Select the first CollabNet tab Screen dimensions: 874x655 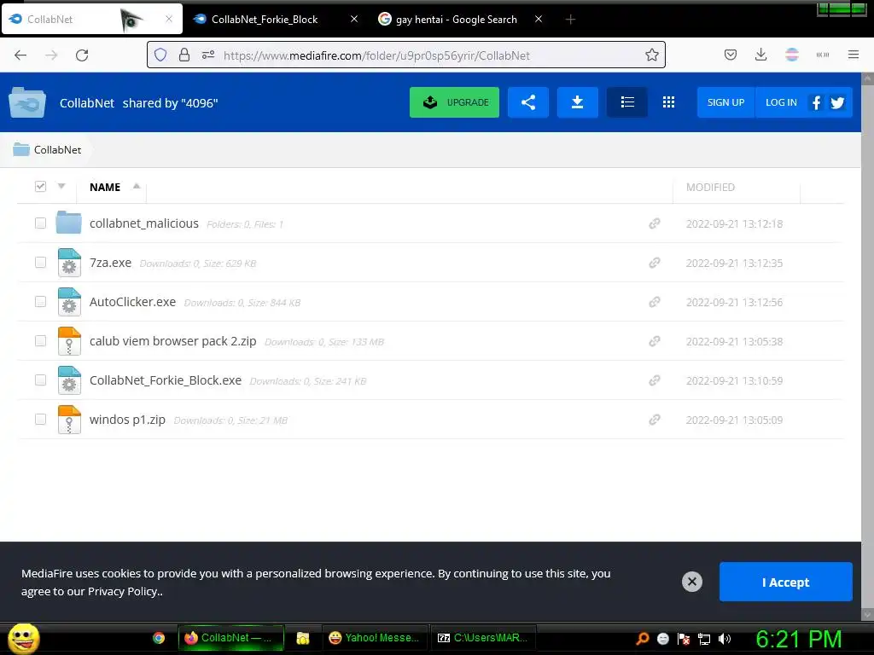[92, 20]
